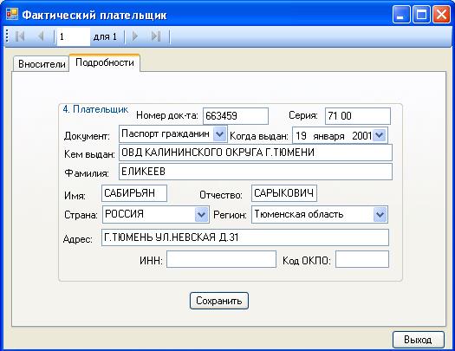Expand the Регион dropdown list
The width and height of the screenshot is (455, 351).
380,215
